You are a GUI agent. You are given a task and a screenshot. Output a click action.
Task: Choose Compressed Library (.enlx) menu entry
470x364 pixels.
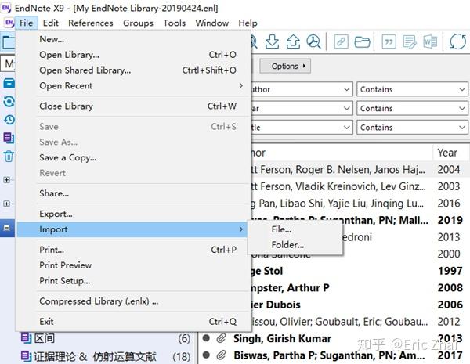133,301
